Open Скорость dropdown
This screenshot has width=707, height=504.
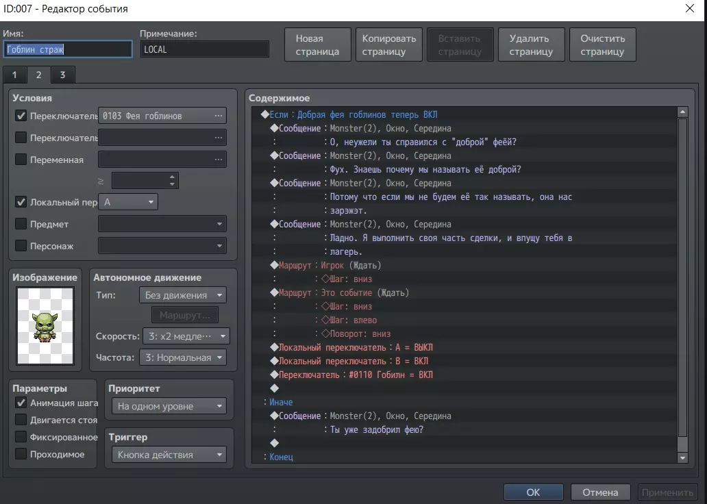point(186,336)
